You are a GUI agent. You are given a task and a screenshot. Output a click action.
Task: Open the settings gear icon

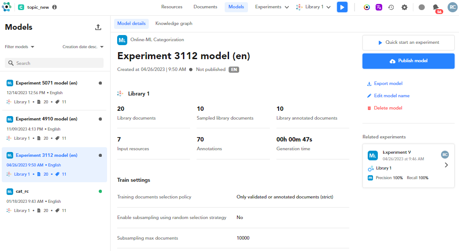pos(404,7)
